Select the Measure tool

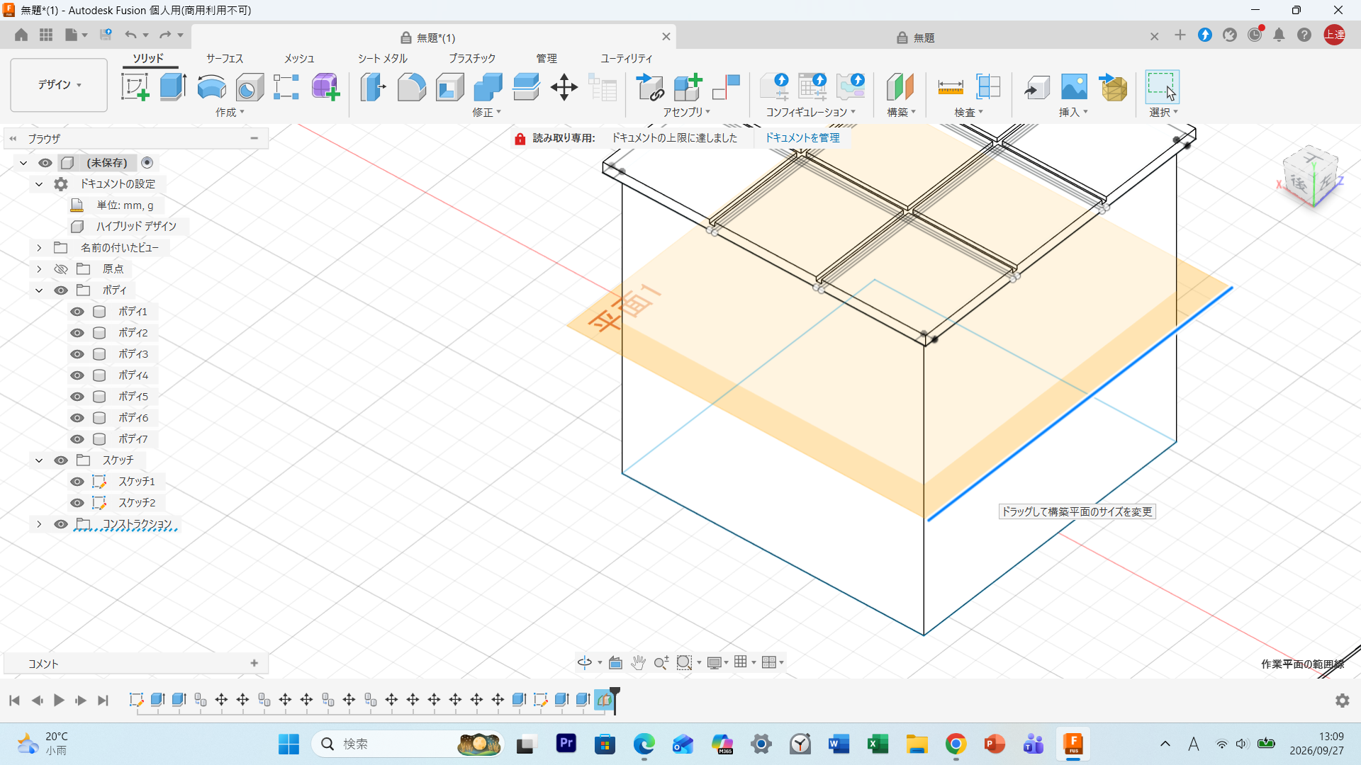tap(950, 87)
